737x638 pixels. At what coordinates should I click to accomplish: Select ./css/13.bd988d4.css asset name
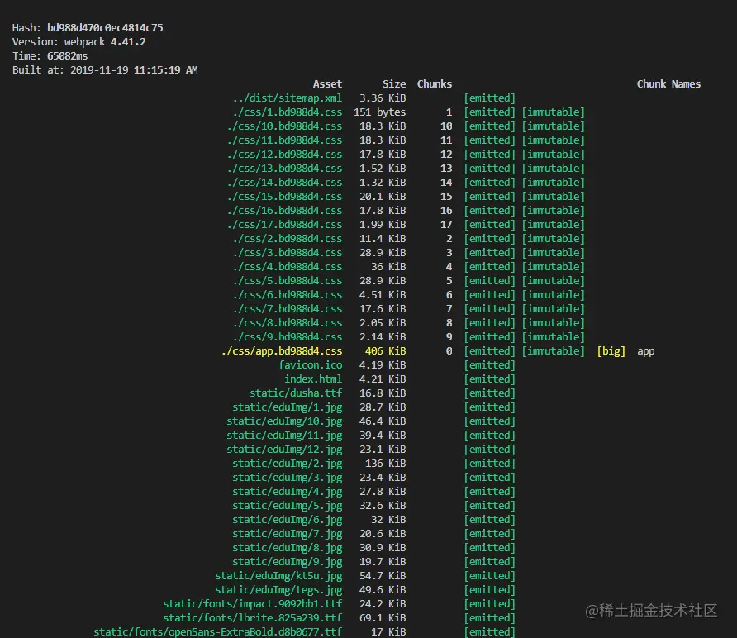point(284,169)
